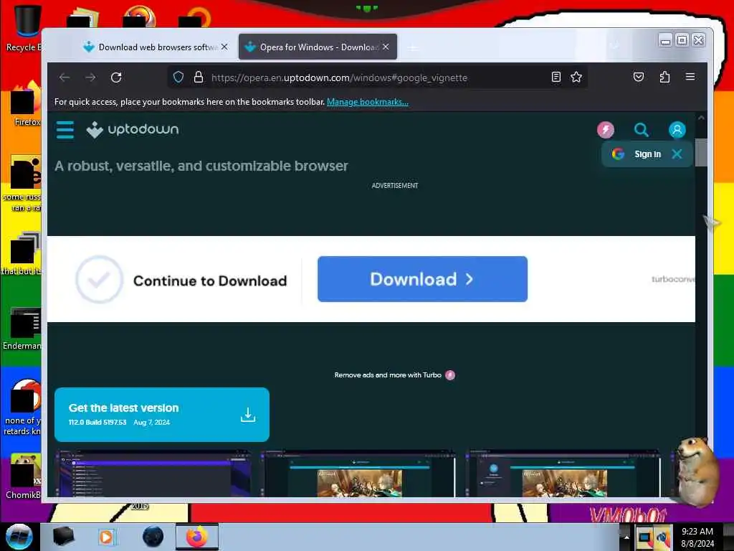The height and width of the screenshot is (551, 734).
Task: Open second Opera screenshot thumbnail
Action: pos(358,474)
